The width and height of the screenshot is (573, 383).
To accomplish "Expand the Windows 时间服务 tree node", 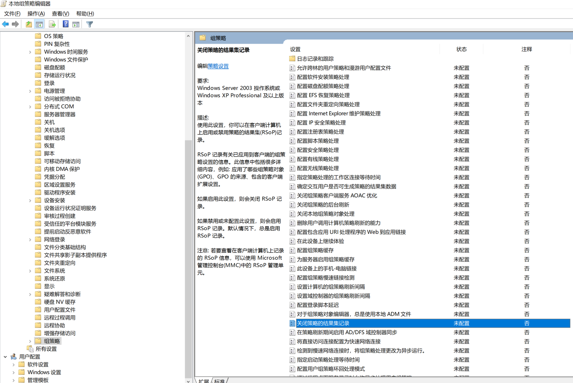I will coord(30,52).
